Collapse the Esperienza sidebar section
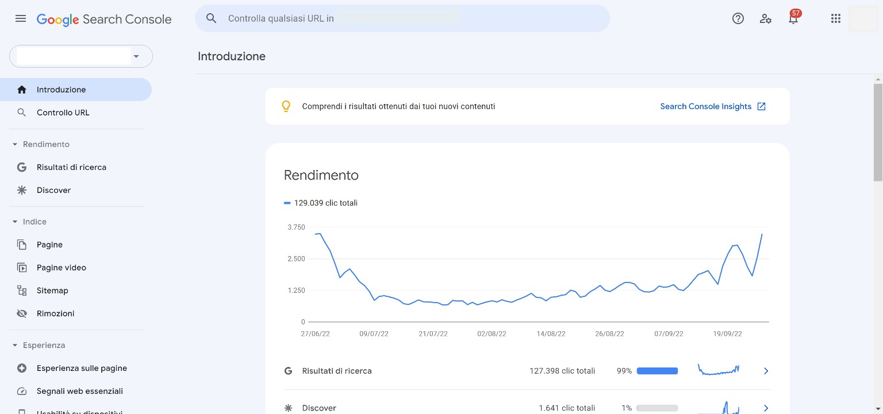 (x=15, y=345)
